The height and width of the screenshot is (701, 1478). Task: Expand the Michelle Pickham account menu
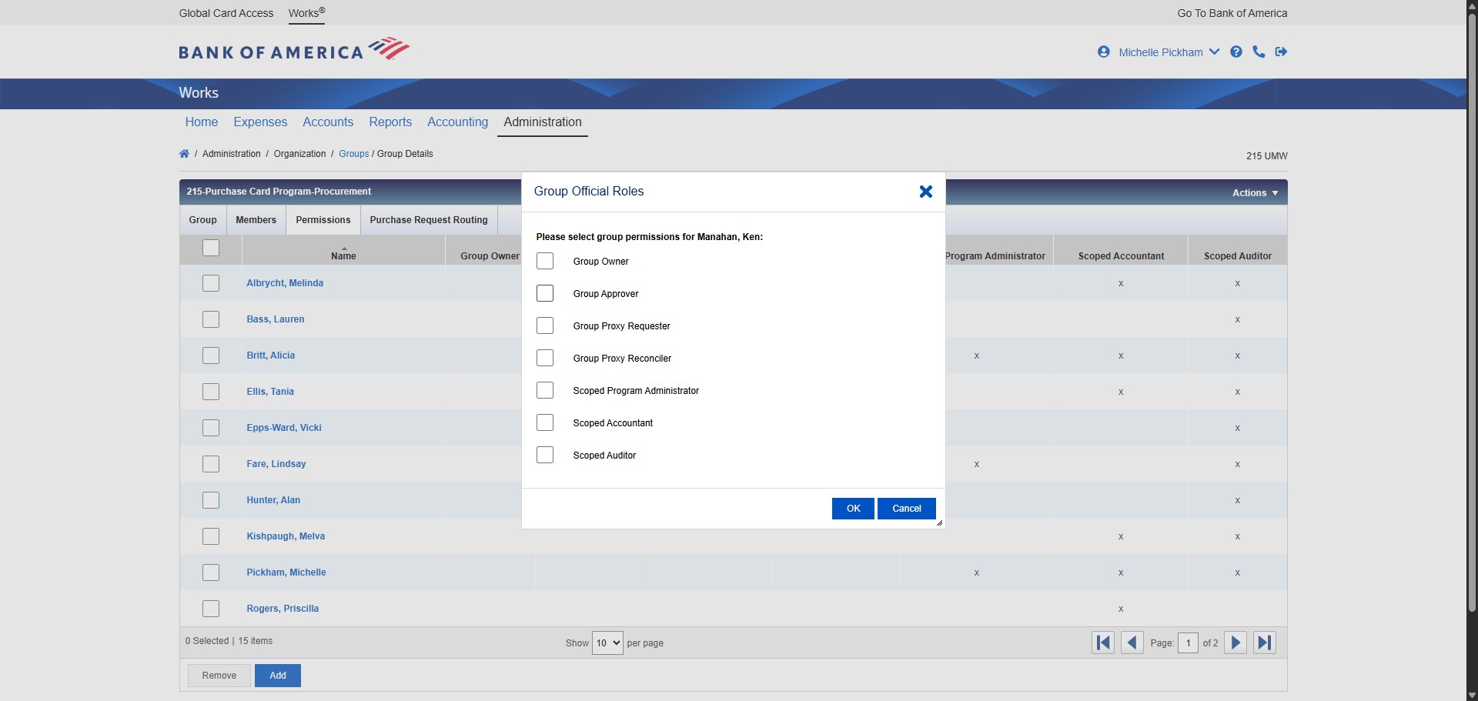1215,52
